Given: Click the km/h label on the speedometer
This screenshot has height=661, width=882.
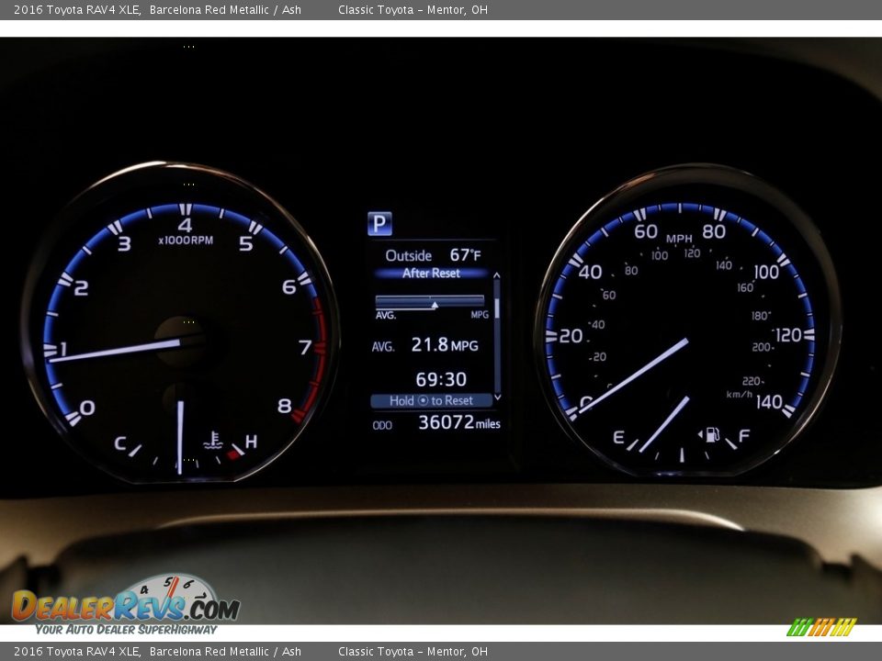Looking at the screenshot, I should click(x=739, y=394).
